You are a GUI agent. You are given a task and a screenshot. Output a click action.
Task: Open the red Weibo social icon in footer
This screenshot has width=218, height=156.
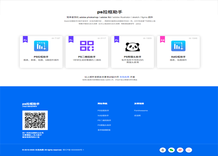pyautogui.click(x=180, y=150)
